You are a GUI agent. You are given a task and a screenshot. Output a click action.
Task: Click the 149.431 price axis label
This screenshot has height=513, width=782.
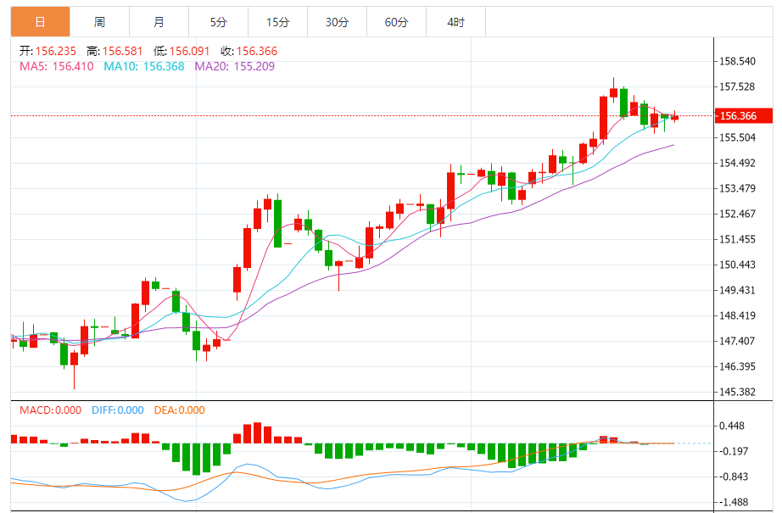(737, 290)
